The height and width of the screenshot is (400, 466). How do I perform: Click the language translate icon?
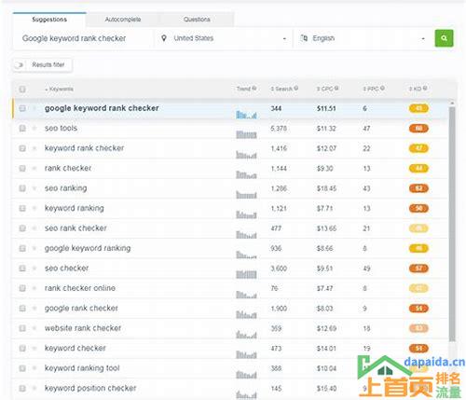click(x=304, y=38)
